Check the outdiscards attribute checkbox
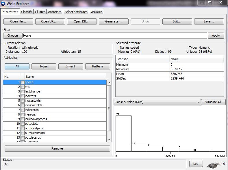 coord(23,137)
